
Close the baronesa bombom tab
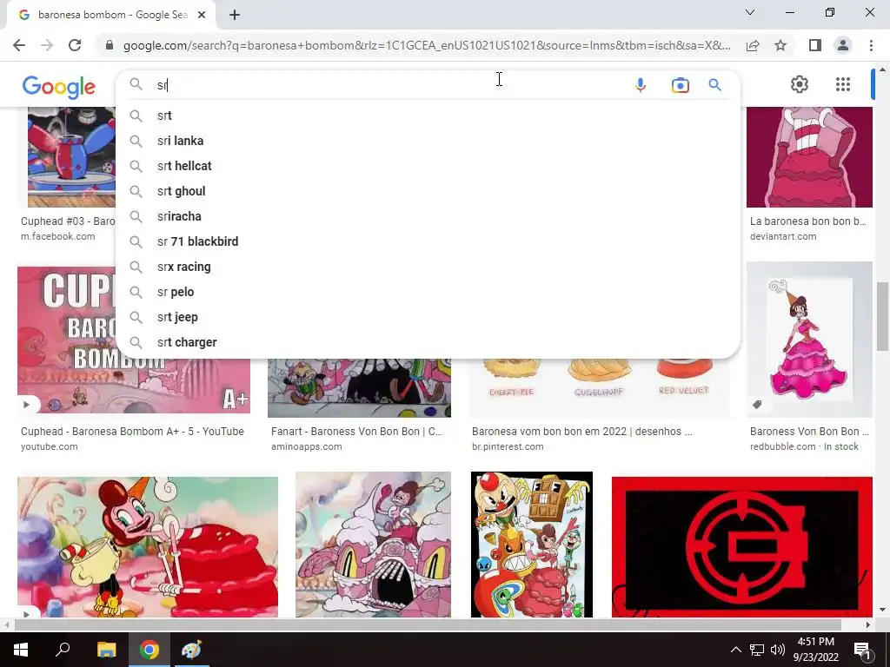point(202,15)
